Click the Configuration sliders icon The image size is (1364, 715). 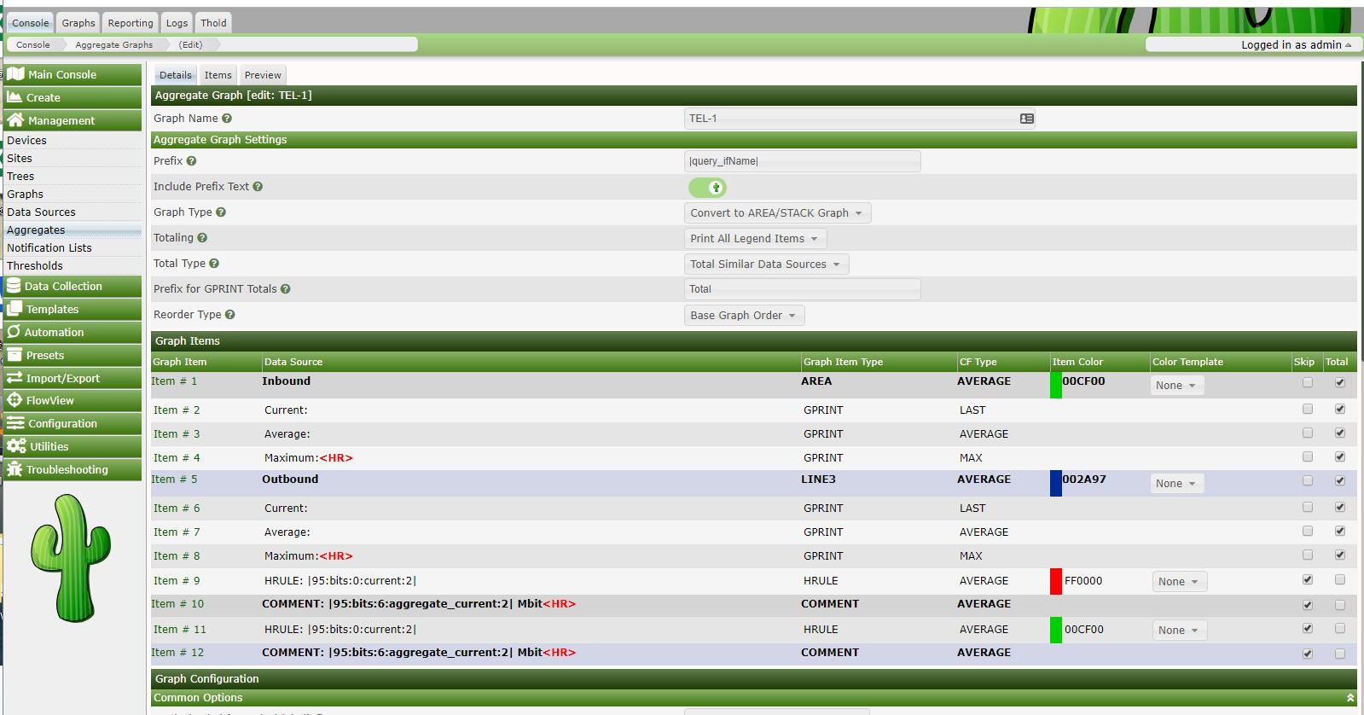tap(15, 423)
